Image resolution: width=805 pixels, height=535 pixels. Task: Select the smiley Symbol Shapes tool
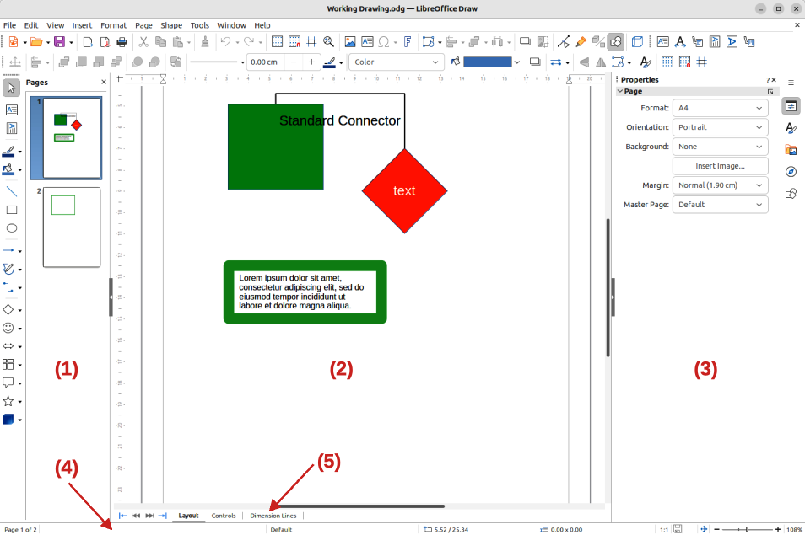pyautogui.click(x=8, y=328)
